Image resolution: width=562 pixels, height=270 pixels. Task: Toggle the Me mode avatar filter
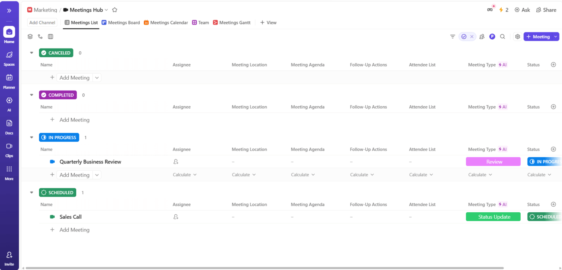coord(492,36)
